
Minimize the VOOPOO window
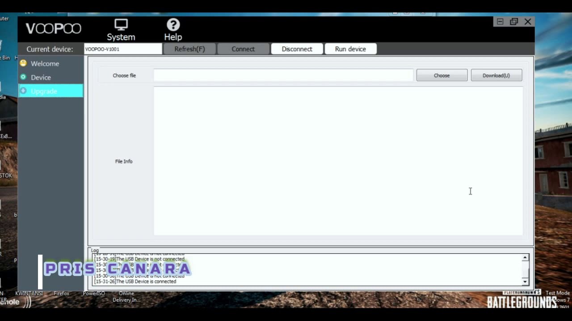[500, 21]
